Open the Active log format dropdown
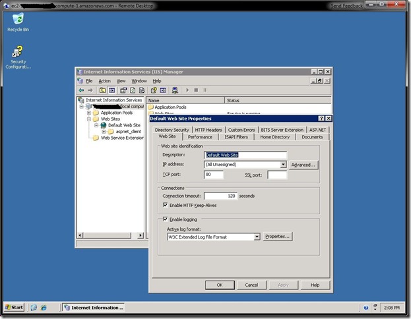 pyautogui.click(x=257, y=237)
